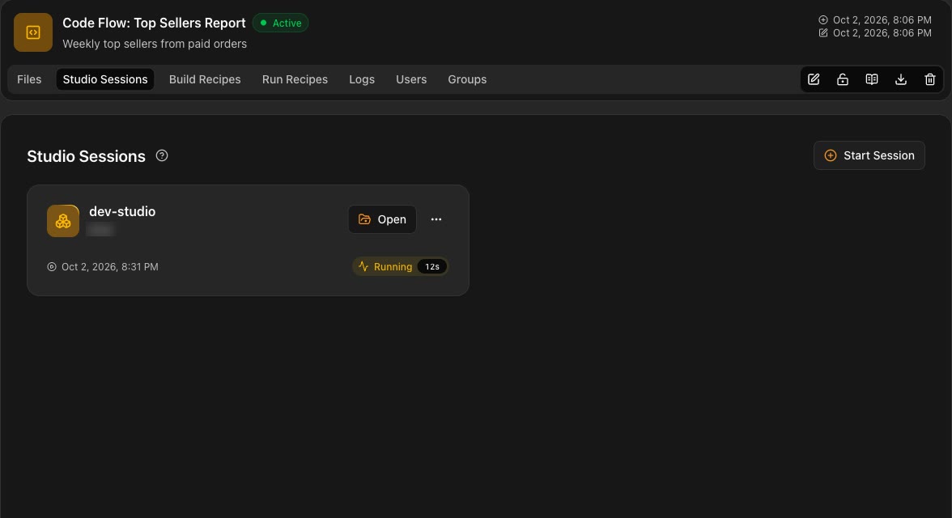Click the edit pencil icon in toolbar
This screenshot has width=952, height=518.
coord(814,79)
